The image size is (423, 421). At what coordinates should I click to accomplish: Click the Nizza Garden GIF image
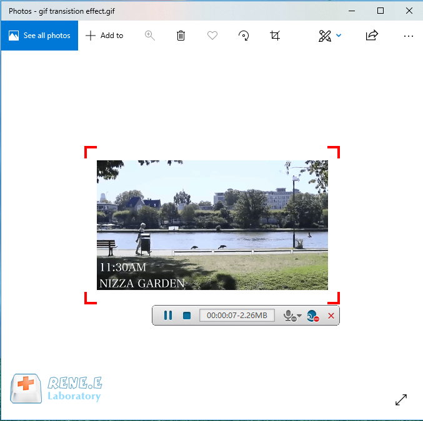(212, 225)
